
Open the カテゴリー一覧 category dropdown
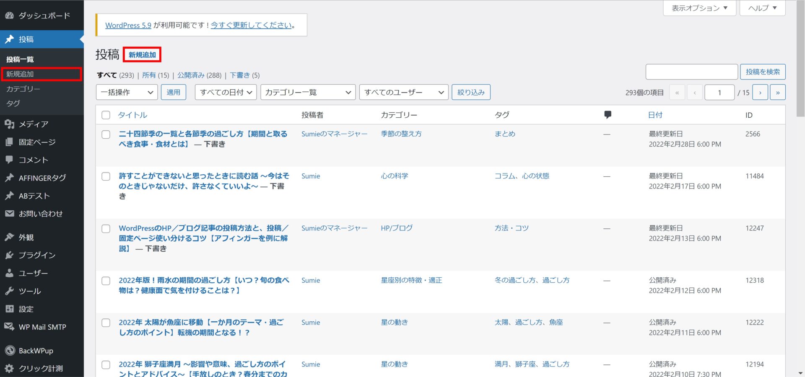coord(308,93)
